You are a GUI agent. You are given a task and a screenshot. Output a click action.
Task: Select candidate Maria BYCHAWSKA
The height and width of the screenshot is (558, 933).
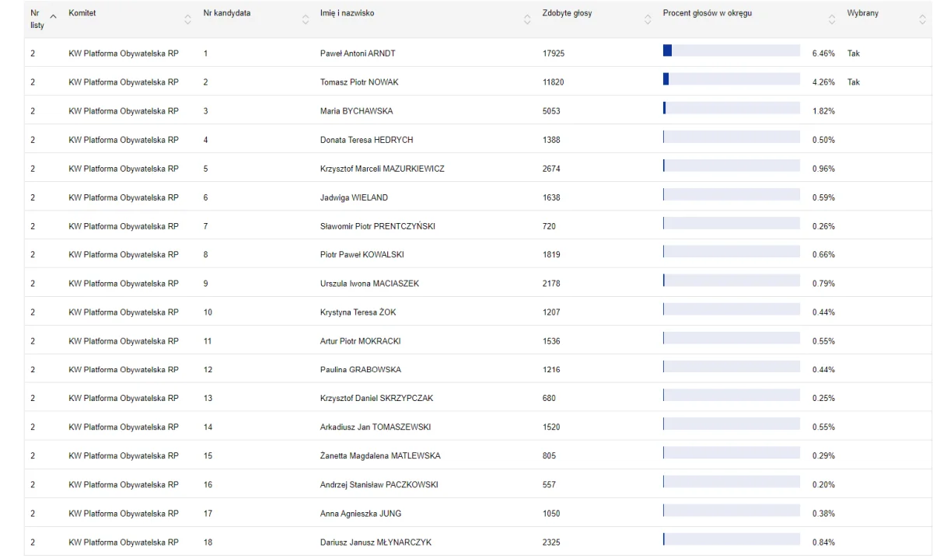pyautogui.click(x=357, y=111)
